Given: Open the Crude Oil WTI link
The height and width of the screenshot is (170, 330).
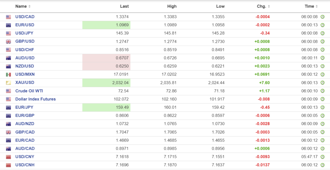Looking at the screenshot, I should [x=29, y=91].
